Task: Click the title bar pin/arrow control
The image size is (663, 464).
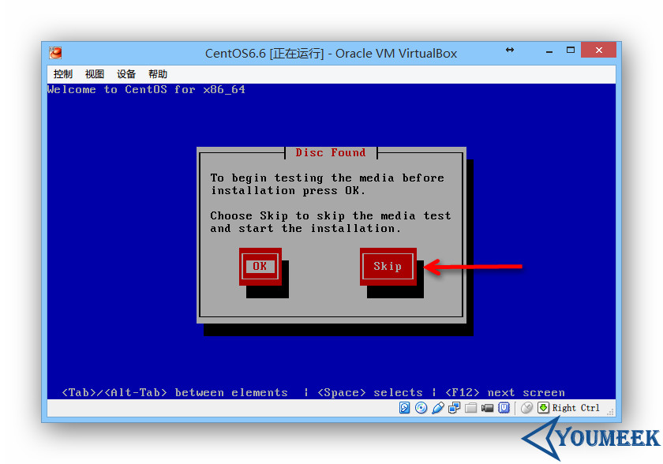Action: [510, 50]
